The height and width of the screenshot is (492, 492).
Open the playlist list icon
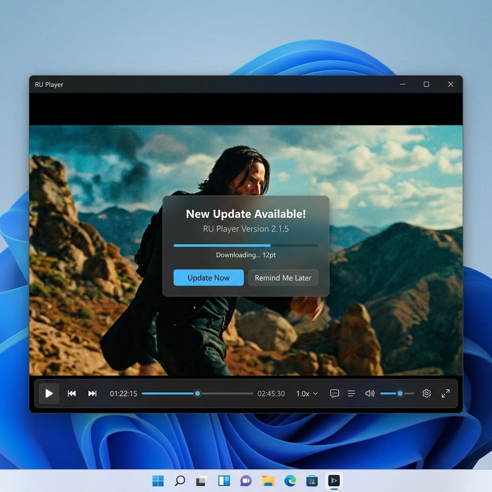point(351,394)
